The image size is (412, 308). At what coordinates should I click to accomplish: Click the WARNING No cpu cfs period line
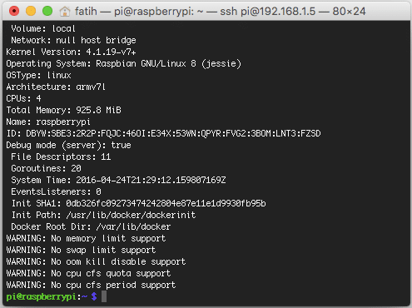91,285
